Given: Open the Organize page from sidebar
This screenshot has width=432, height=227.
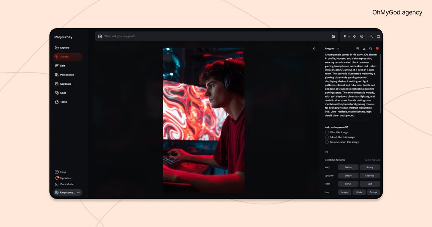Looking at the screenshot, I should tap(65, 84).
